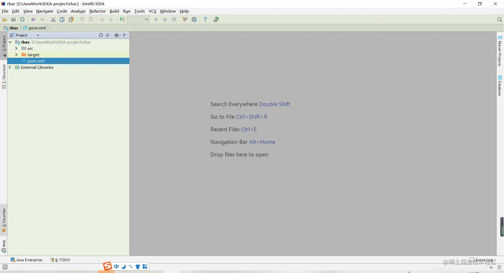The width and height of the screenshot is (504, 273).
Task: Click the Synchronize toolbar icon
Action: tap(22, 20)
